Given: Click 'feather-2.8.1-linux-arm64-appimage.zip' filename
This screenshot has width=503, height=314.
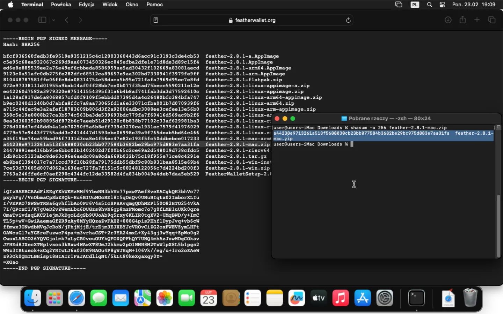Looking at the screenshot, I should pyautogui.click(x=264, y=98).
